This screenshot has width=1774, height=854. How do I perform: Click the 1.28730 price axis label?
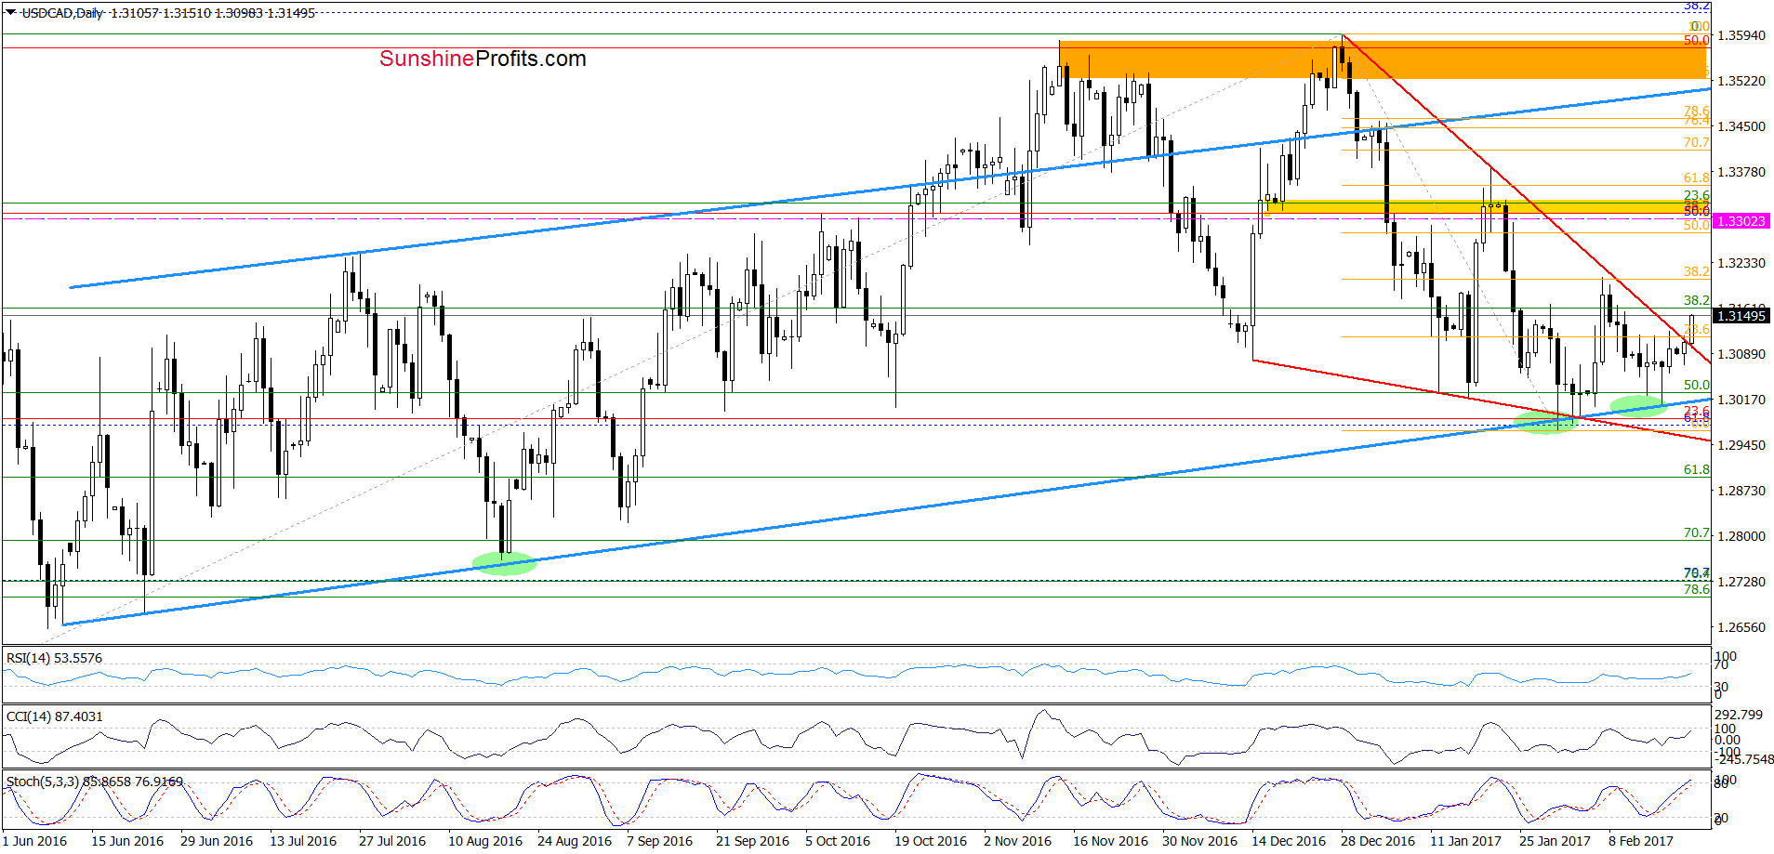click(x=1741, y=491)
